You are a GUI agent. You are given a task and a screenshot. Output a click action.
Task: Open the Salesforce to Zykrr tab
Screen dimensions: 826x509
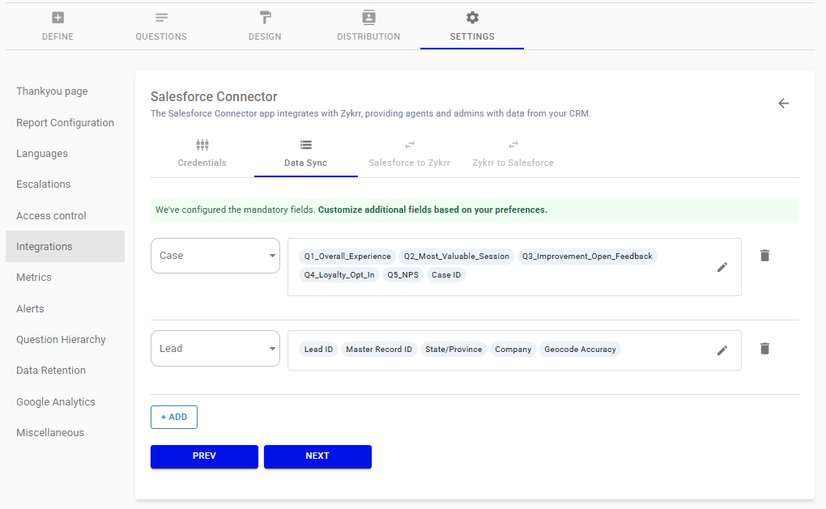pos(409,154)
